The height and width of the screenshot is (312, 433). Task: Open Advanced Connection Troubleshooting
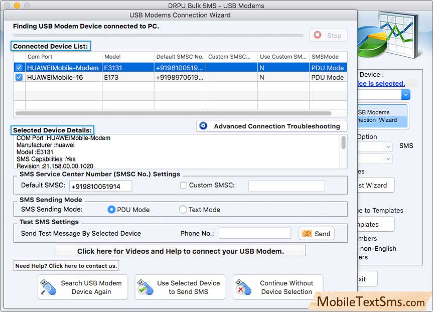pyautogui.click(x=272, y=126)
